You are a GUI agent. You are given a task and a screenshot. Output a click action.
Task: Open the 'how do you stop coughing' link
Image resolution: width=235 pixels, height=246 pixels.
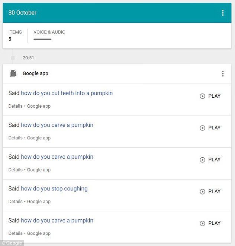tap(54, 189)
